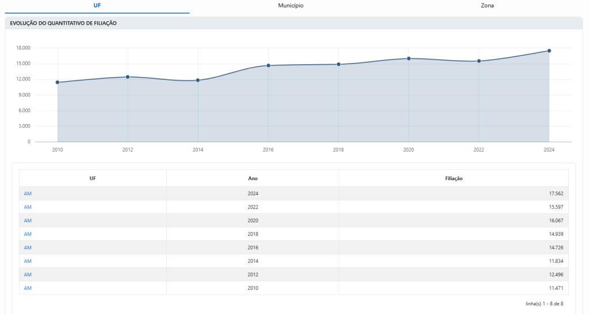The height and width of the screenshot is (314, 589).
Task: Open the AM link in 2024 row
Action: coord(28,193)
